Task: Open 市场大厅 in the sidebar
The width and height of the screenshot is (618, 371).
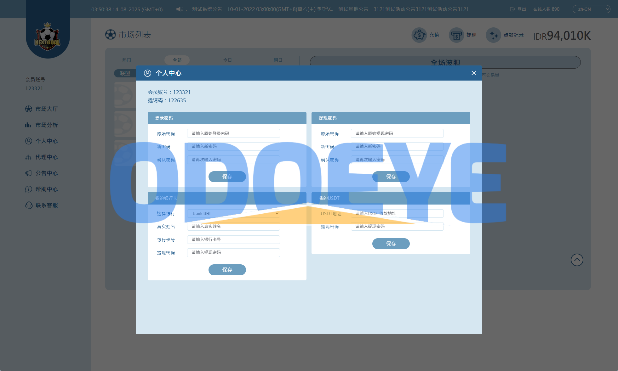Action: point(46,109)
